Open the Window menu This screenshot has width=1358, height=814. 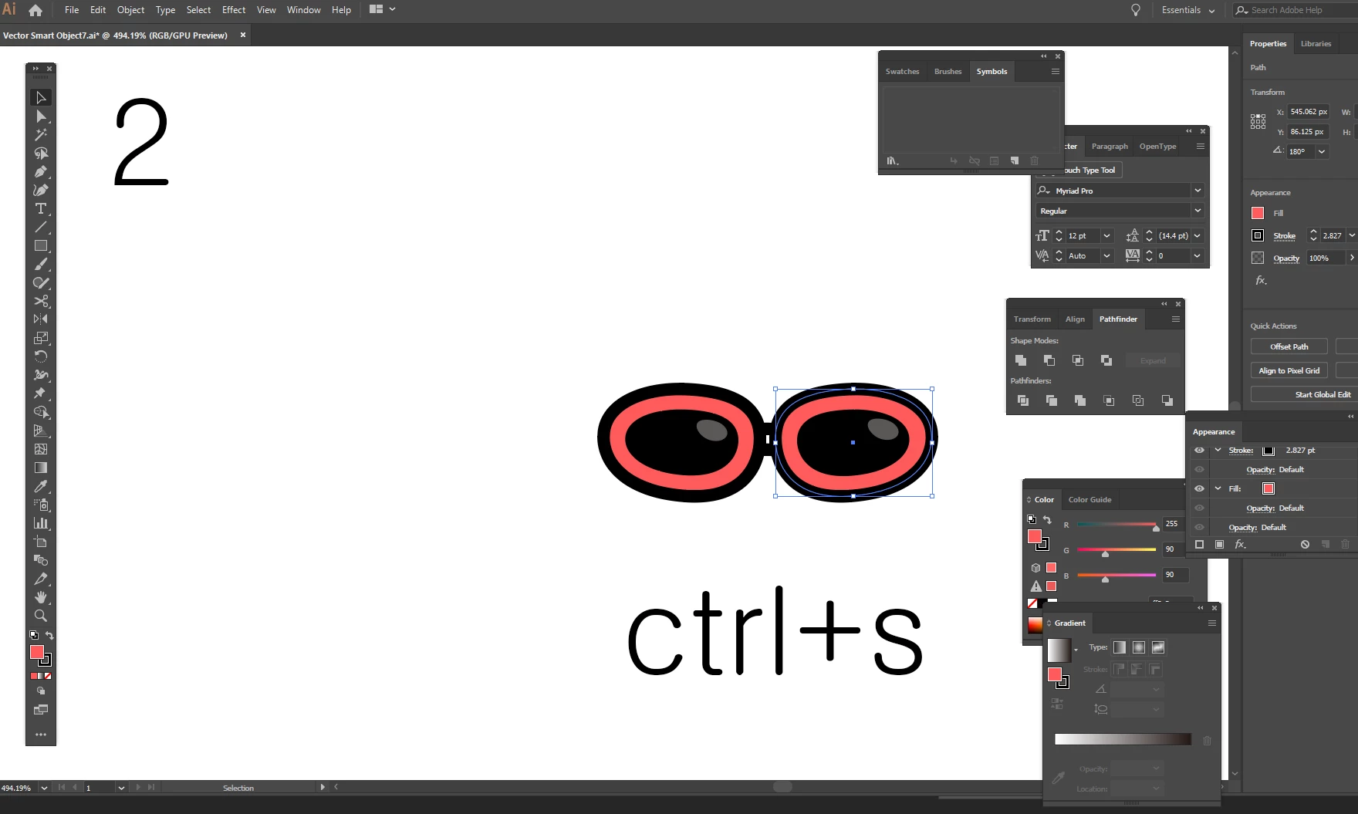(303, 10)
